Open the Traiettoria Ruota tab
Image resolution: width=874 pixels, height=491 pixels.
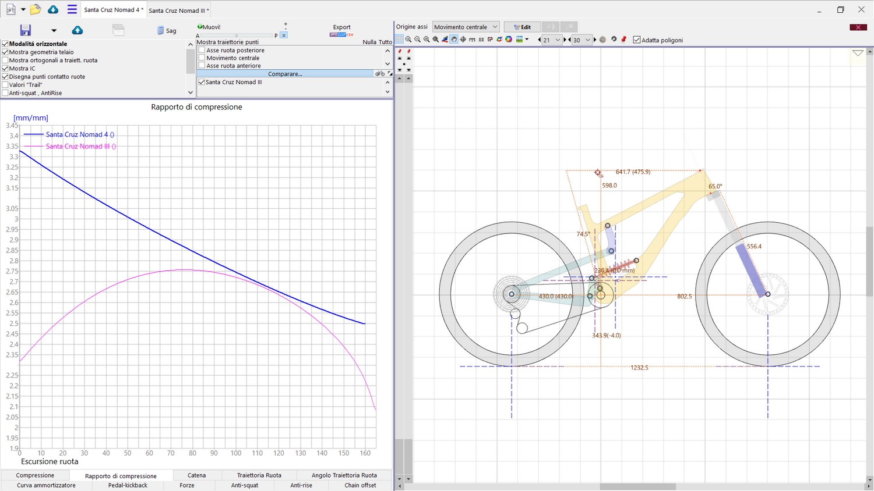(x=259, y=475)
